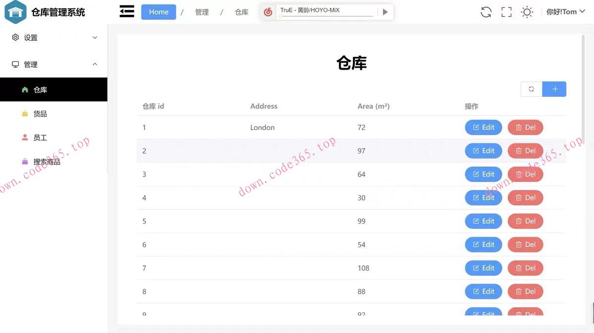
Task: Click the Address column header
Action: [x=264, y=106]
